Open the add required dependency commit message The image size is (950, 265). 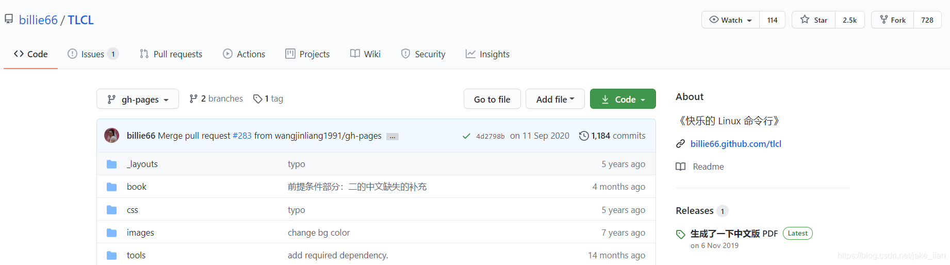(338, 255)
